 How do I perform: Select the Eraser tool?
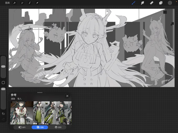click(x=152, y=3)
